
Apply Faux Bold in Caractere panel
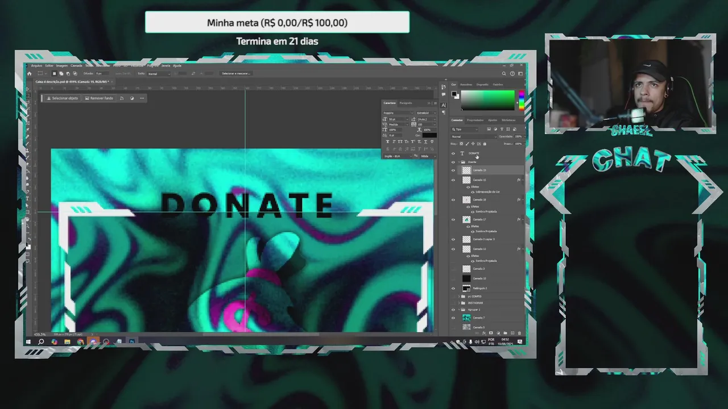(x=388, y=141)
